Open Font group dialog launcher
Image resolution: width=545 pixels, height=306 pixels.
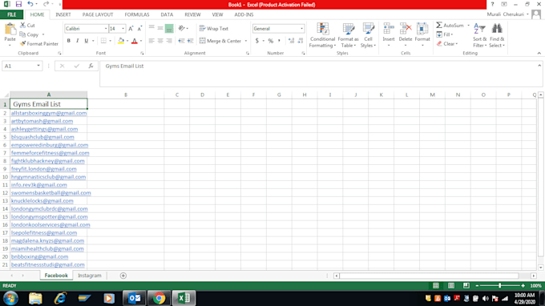tap(142, 53)
